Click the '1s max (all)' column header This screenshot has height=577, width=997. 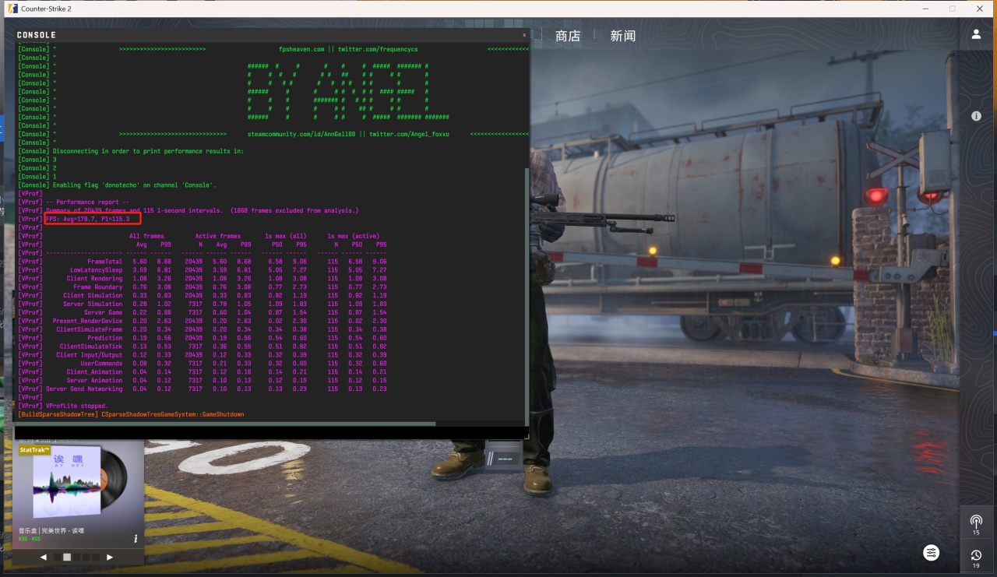pos(286,236)
